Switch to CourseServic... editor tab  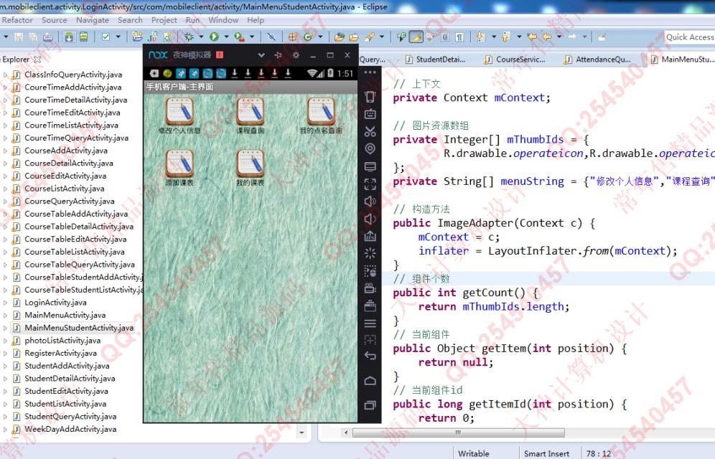(515, 60)
